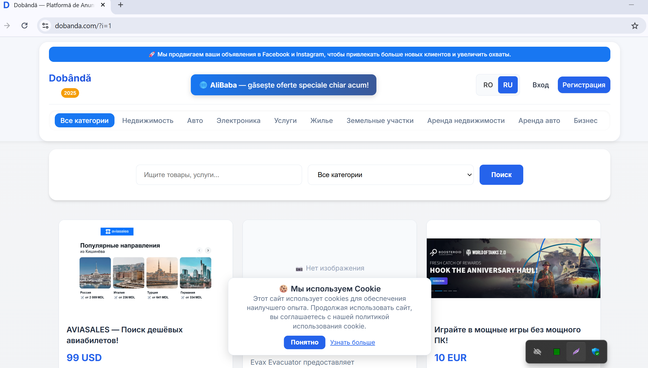Screen dimensions: 648x368
Task: Click next arrow in Aviasales carousel
Action: coord(208,250)
